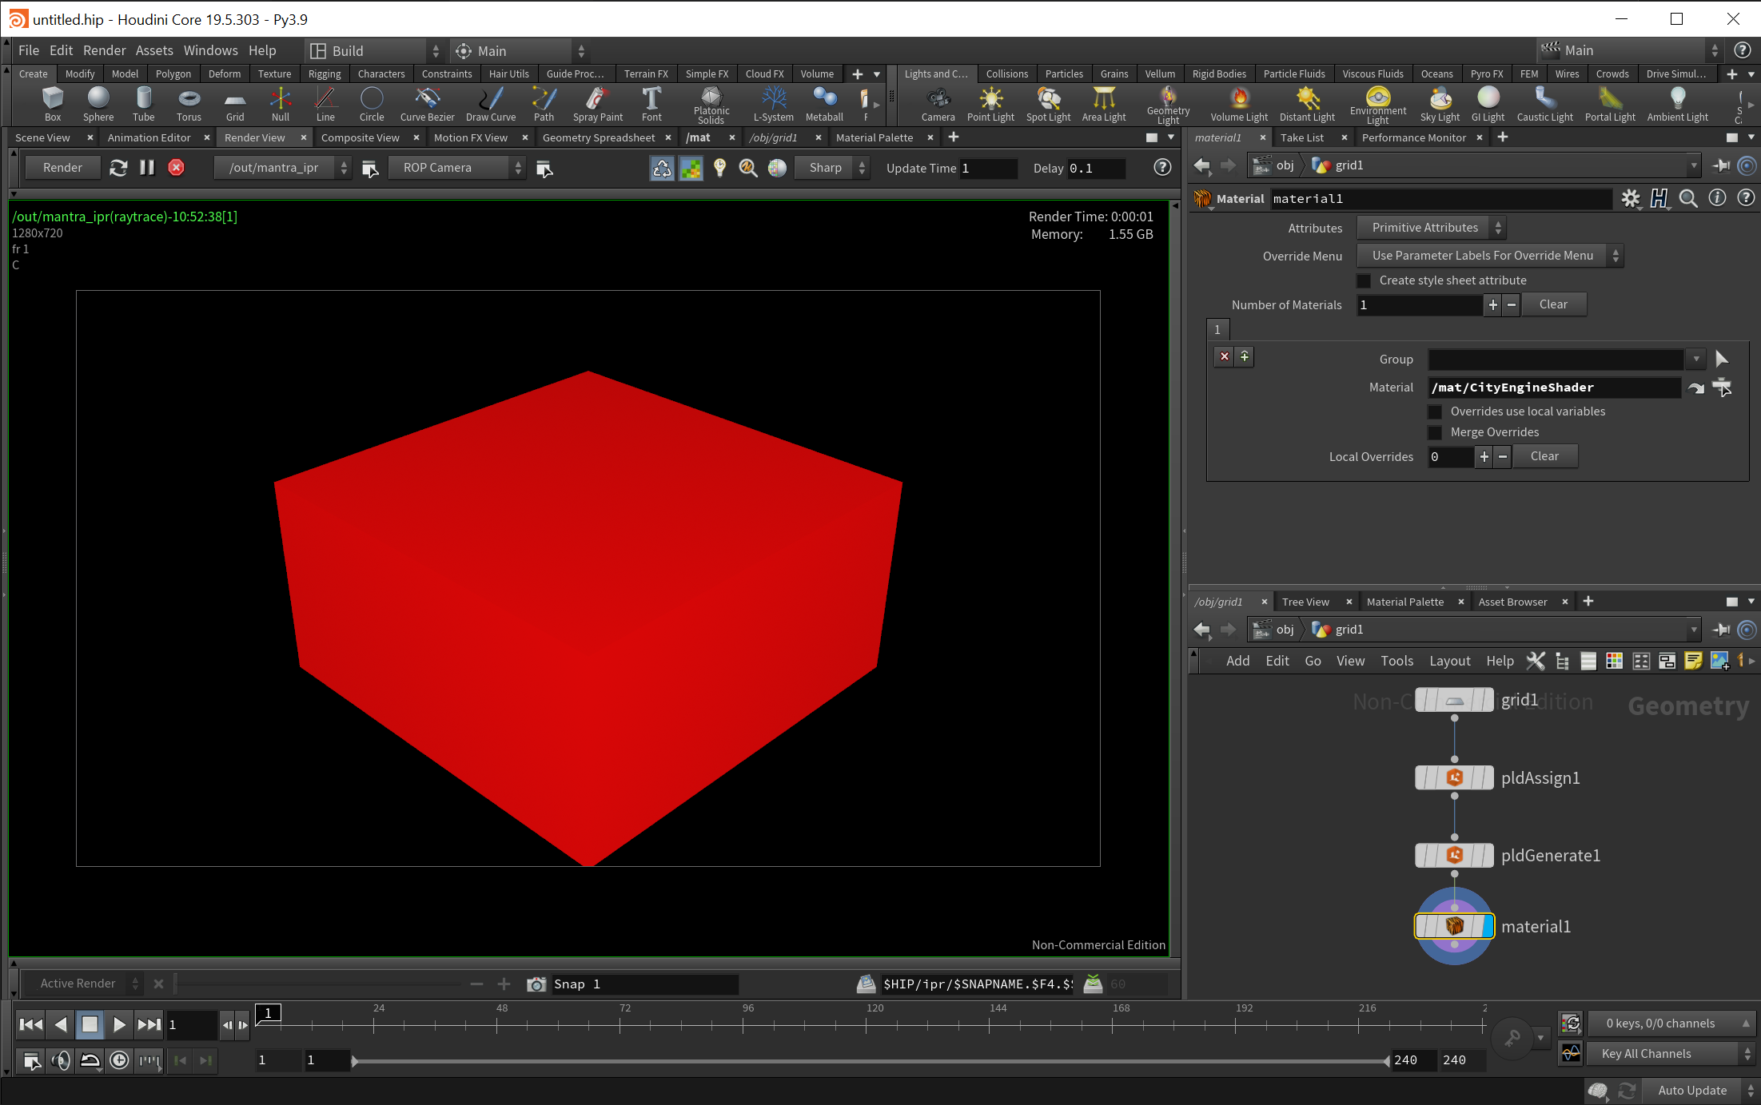Toggle the display flag on pldGenerate1 node
This screenshot has width=1761, height=1105.
[x=1487, y=856]
